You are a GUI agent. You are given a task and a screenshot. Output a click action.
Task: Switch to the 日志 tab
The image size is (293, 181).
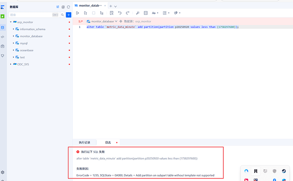[108, 142]
